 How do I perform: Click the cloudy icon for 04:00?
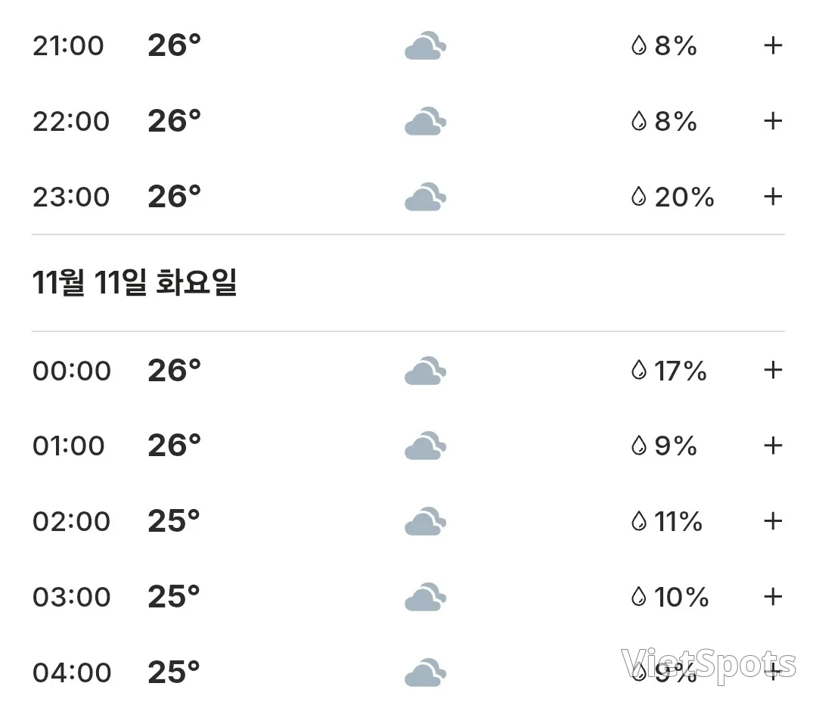(x=425, y=672)
